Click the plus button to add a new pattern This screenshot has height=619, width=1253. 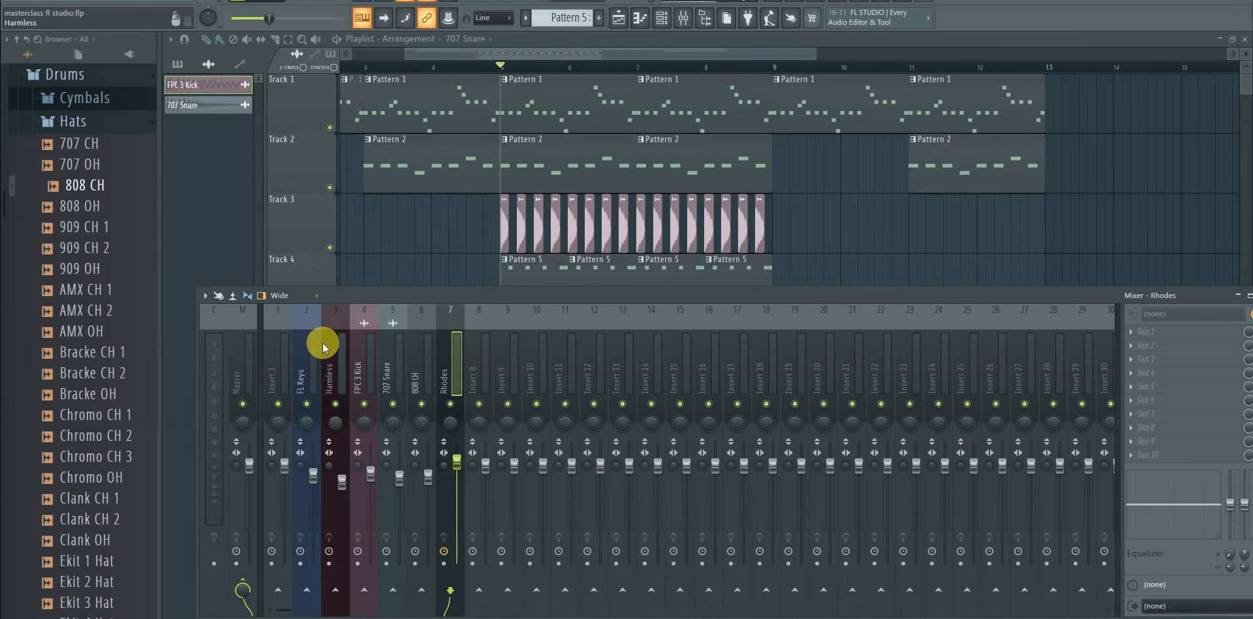pos(600,18)
